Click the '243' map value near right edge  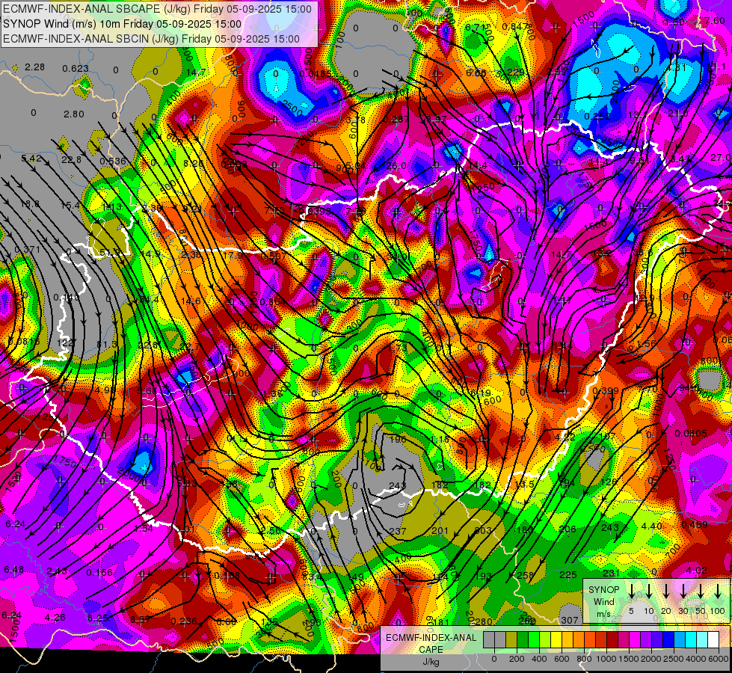tap(609, 527)
